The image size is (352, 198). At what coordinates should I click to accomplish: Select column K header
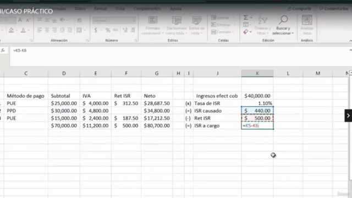pyautogui.click(x=257, y=73)
